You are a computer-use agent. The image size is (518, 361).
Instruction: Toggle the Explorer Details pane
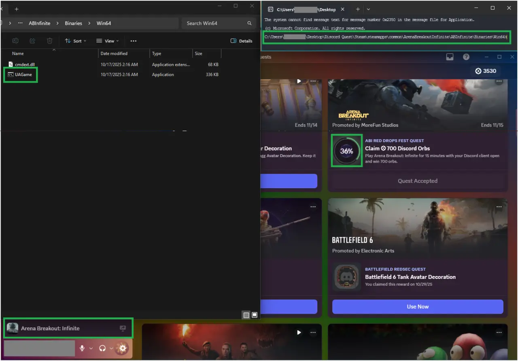click(242, 41)
